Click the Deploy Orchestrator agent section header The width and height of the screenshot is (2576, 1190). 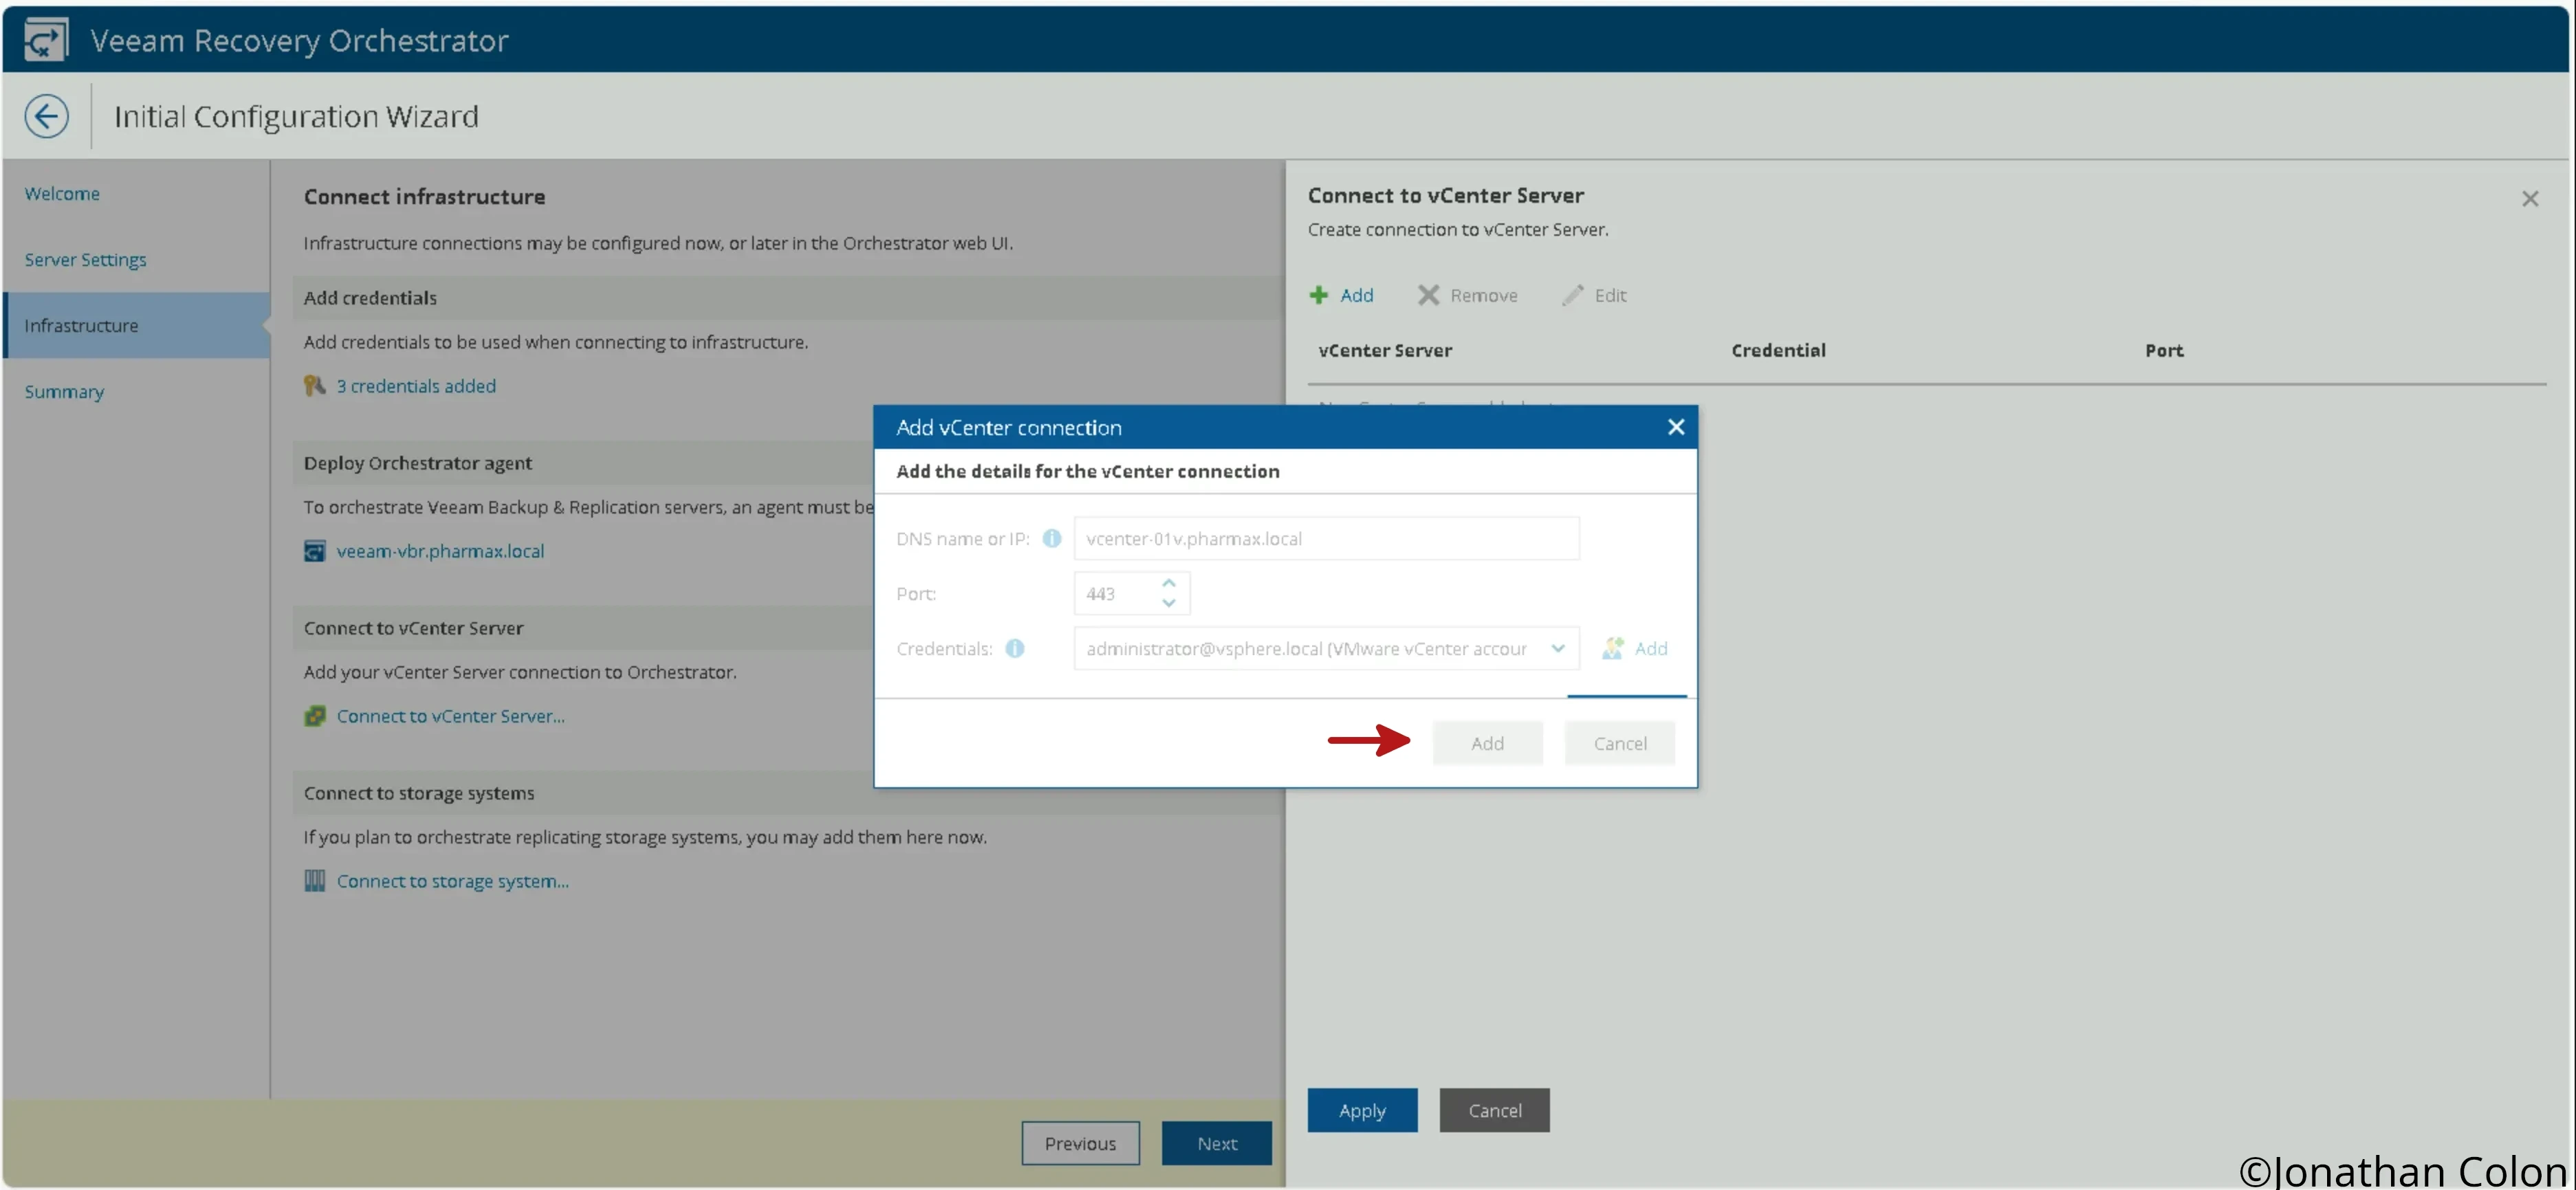click(x=417, y=462)
